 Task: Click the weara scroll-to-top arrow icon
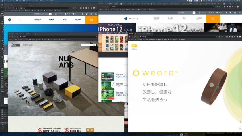[x=240, y=122]
